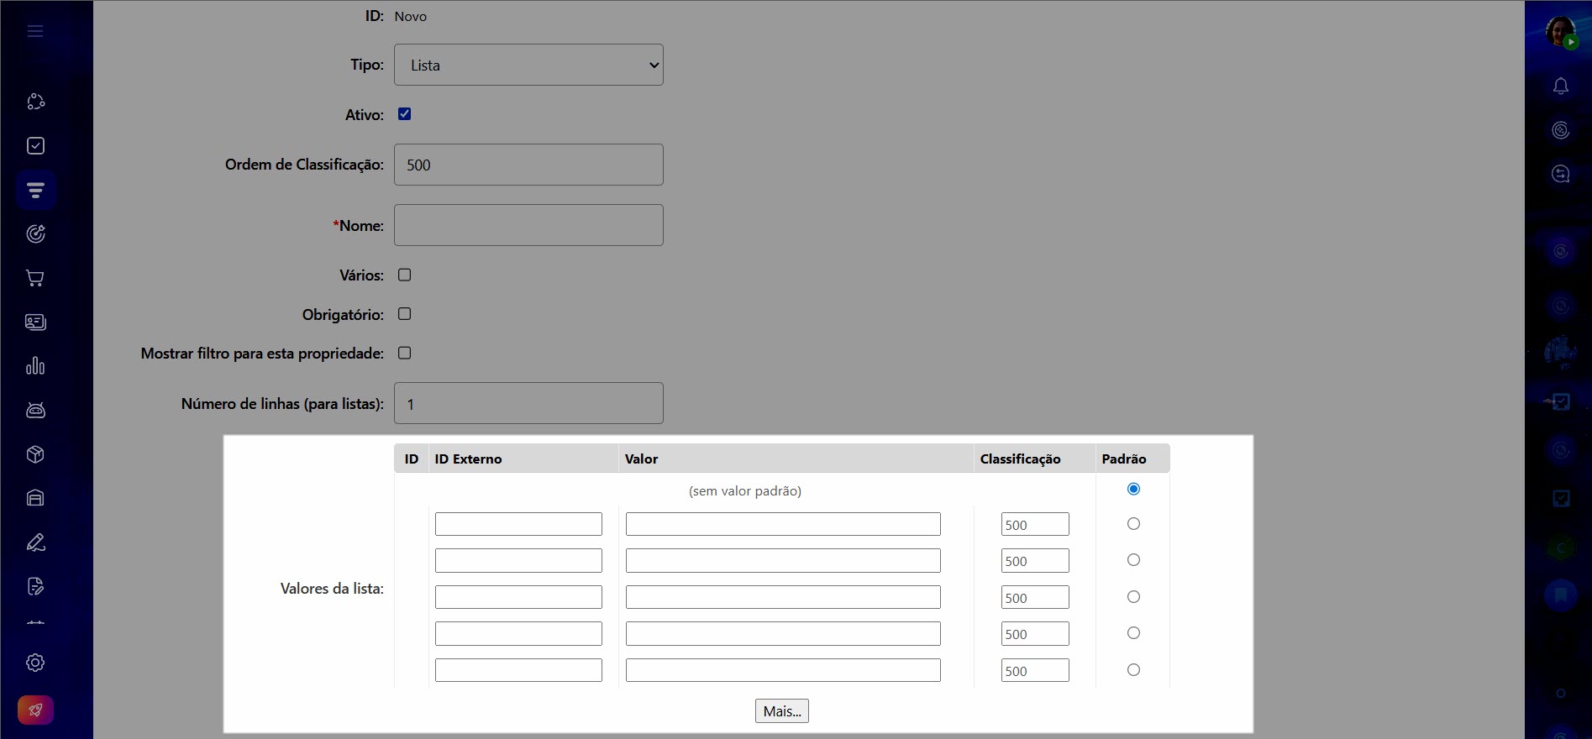This screenshot has width=1592, height=739.
Task: Open the bar chart reports icon
Action: click(35, 366)
